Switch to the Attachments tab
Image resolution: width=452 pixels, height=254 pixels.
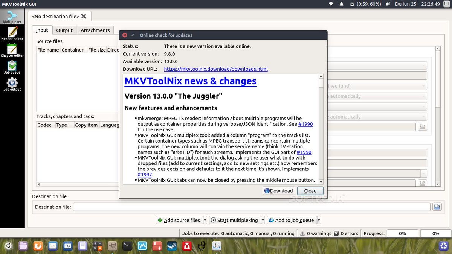click(x=95, y=30)
